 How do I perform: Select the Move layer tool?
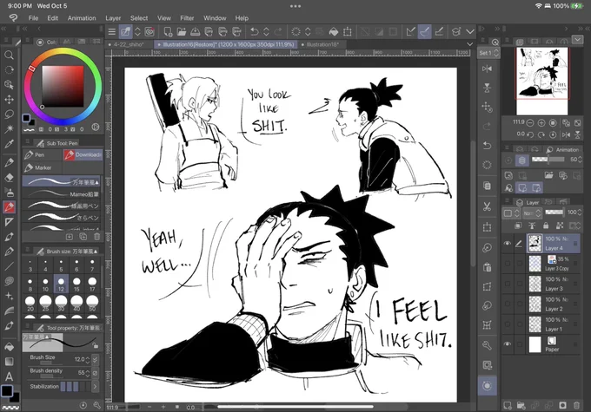(x=9, y=100)
